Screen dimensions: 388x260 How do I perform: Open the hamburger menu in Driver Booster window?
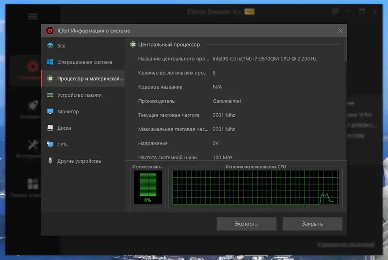tap(33, 16)
